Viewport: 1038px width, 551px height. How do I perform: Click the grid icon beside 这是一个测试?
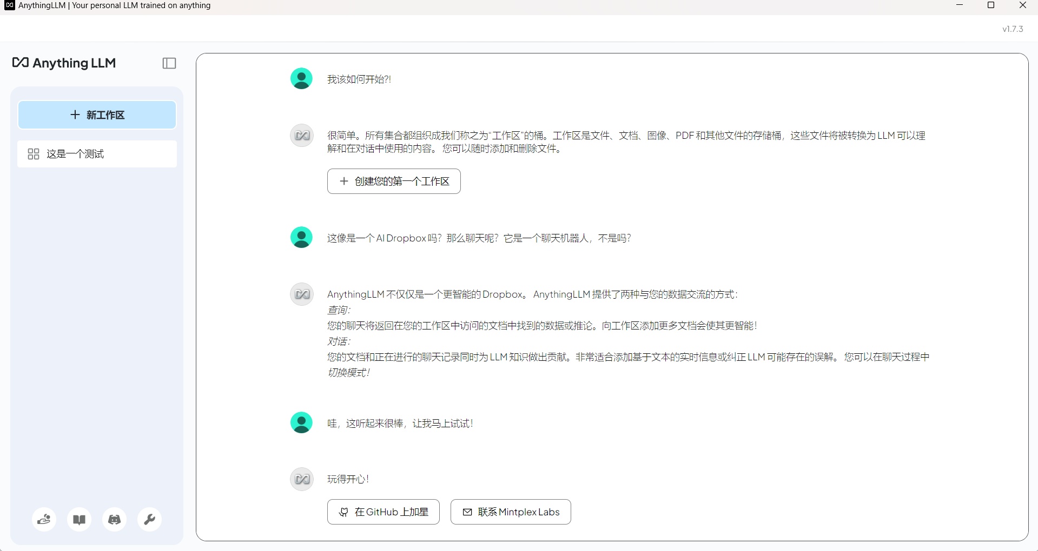click(x=34, y=154)
